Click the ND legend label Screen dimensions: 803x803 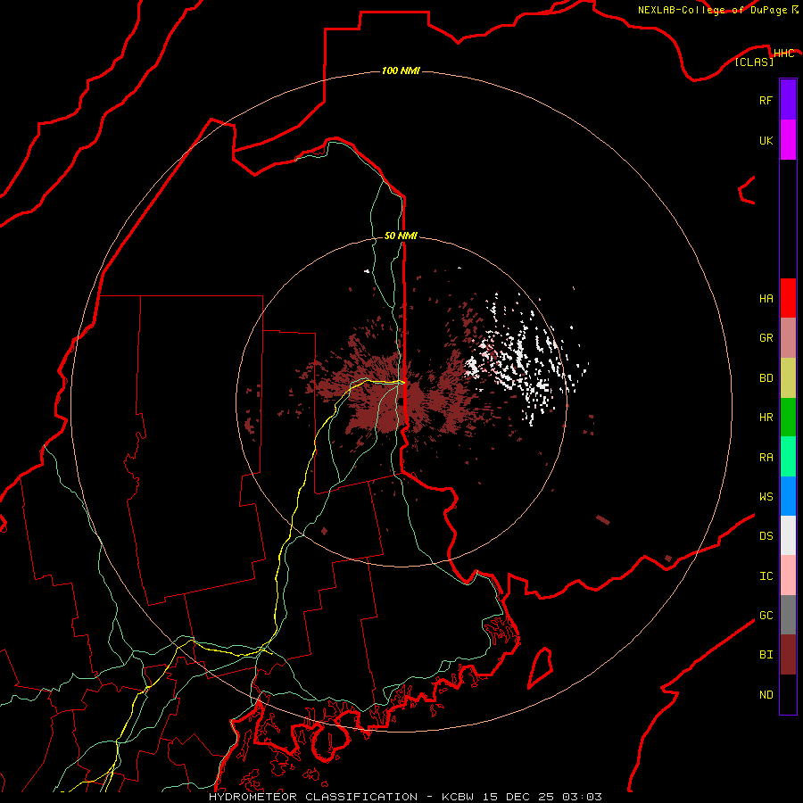766,695
